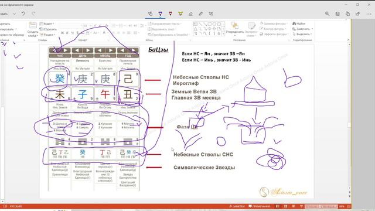
Task: Open the Заменить dropdown in ribbon
Action: pyautogui.click(x=303, y=29)
